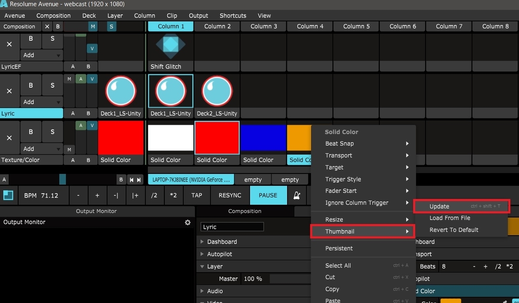Click the PAUSE button
The height and width of the screenshot is (303, 519).
(268, 196)
